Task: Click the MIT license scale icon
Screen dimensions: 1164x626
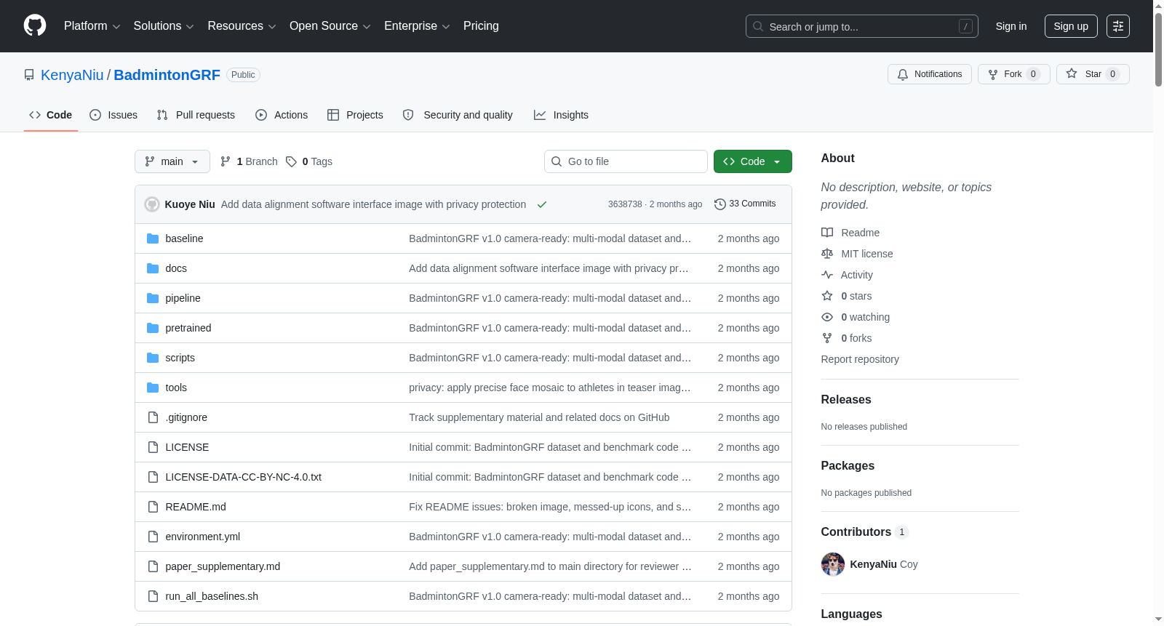Action: tap(827, 254)
